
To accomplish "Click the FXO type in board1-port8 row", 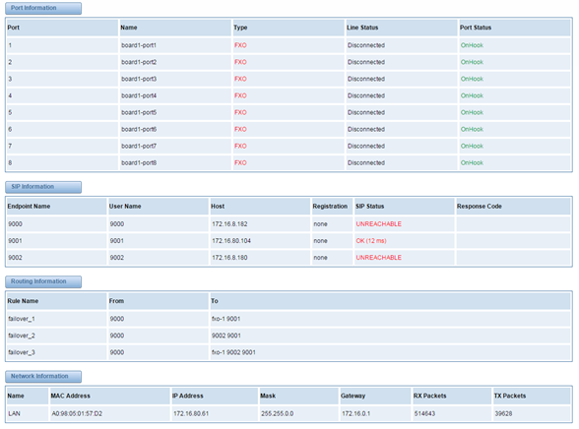I will [x=240, y=162].
